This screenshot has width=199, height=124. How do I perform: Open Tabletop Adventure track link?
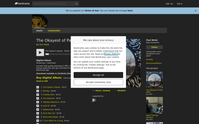coord(51,102)
